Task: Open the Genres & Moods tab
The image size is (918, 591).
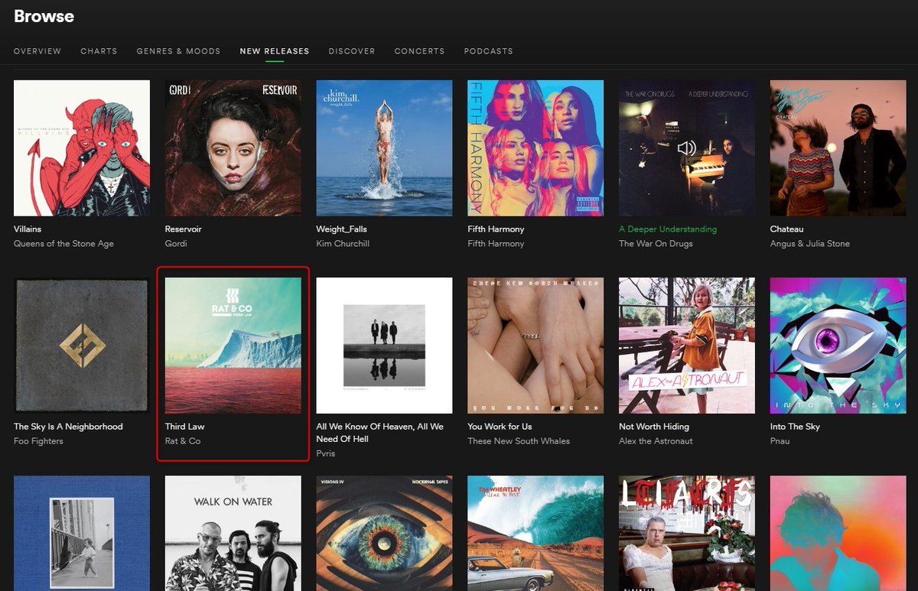Action: pyautogui.click(x=178, y=51)
